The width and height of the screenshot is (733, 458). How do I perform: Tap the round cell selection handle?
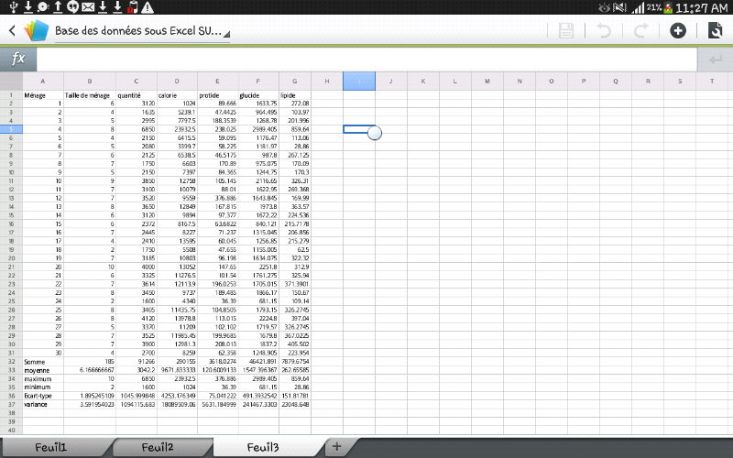point(374,134)
